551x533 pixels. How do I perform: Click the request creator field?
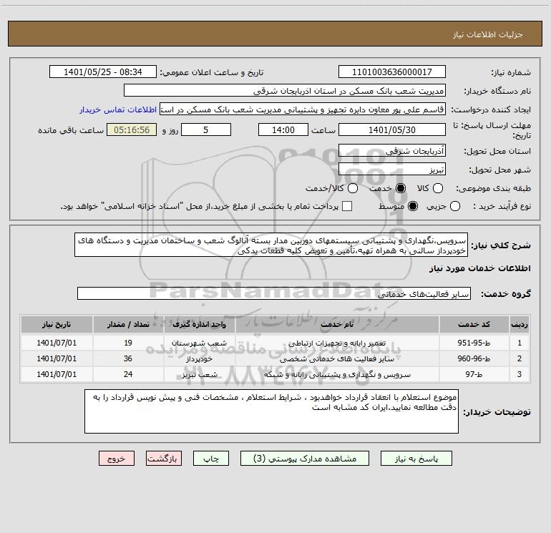302,109
